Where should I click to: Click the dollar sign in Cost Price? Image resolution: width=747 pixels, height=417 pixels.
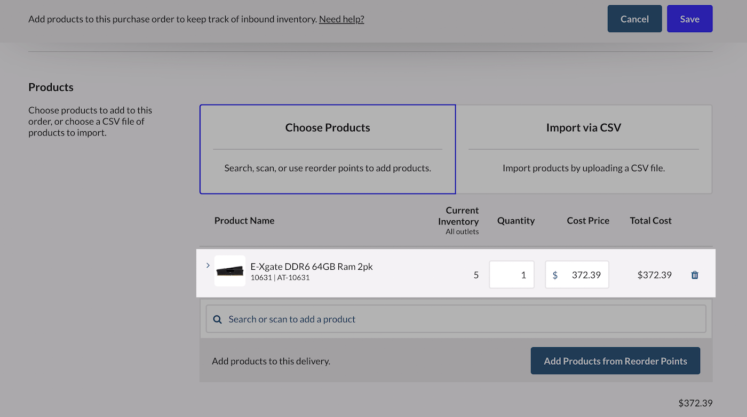coord(555,275)
